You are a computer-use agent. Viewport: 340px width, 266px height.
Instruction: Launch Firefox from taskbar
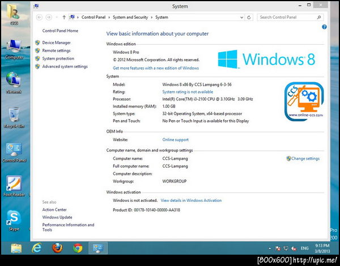tap(57, 248)
